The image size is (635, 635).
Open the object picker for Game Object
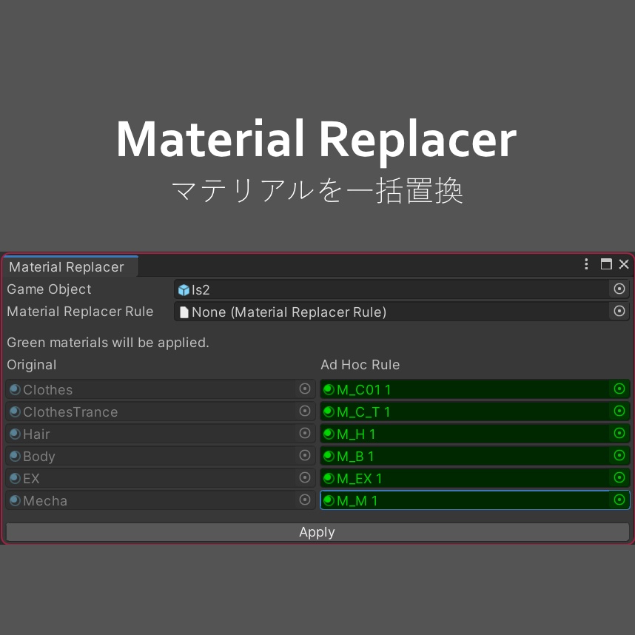[x=619, y=289]
